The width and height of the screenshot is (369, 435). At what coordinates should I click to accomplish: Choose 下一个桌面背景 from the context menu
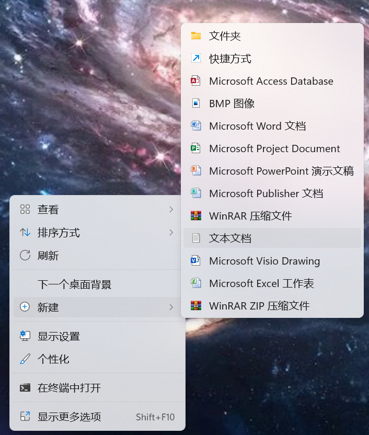click(97, 284)
